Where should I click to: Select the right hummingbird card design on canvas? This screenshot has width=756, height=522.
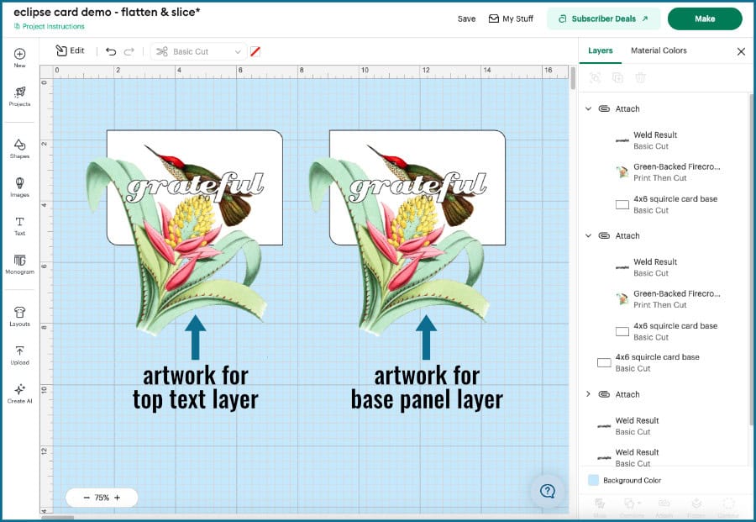click(x=408, y=231)
